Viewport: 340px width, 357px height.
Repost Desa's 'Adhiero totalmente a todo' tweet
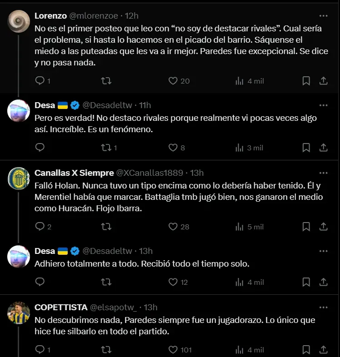(106, 282)
